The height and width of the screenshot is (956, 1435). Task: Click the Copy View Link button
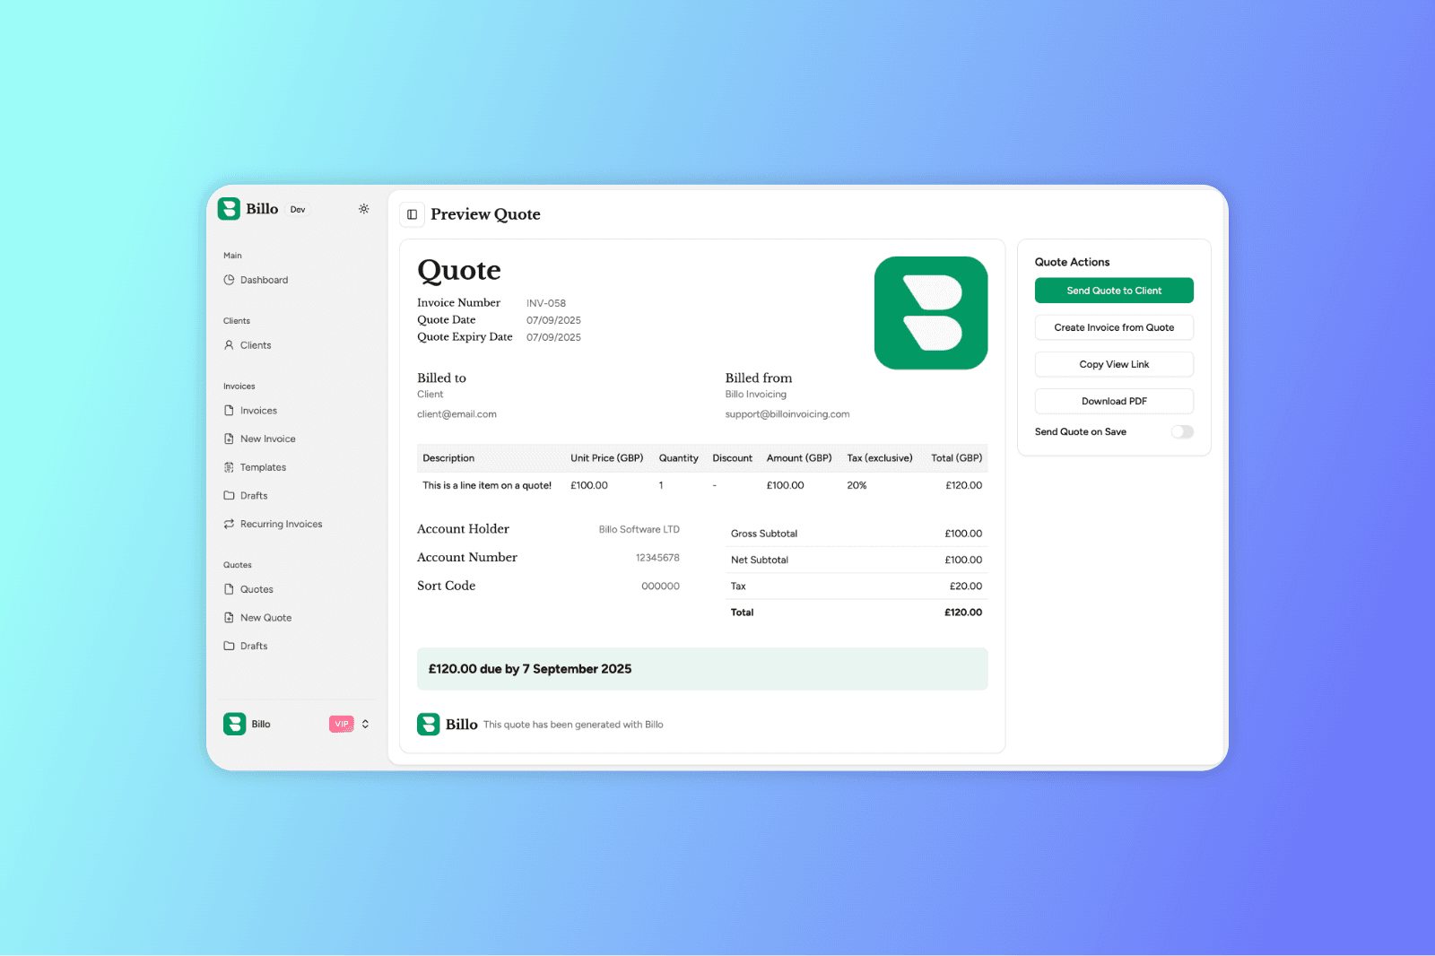pos(1113,364)
